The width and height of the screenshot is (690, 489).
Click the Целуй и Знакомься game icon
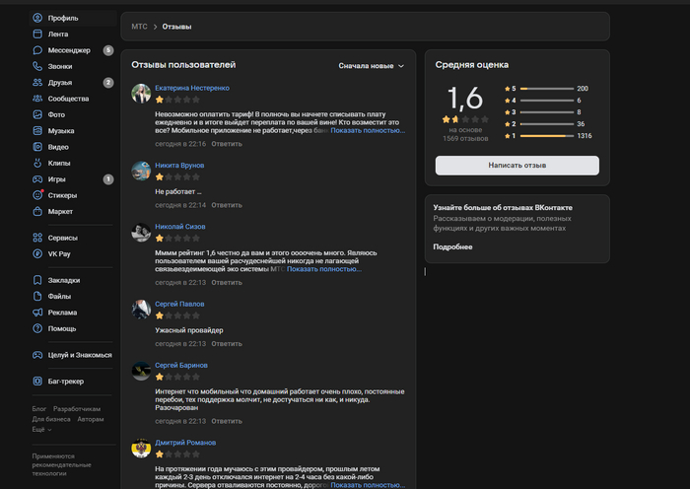[37, 355]
